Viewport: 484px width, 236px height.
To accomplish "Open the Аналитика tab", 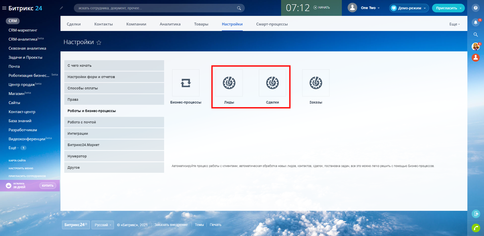I will (x=170, y=24).
